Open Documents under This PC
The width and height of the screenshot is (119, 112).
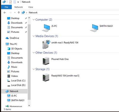(17, 58)
